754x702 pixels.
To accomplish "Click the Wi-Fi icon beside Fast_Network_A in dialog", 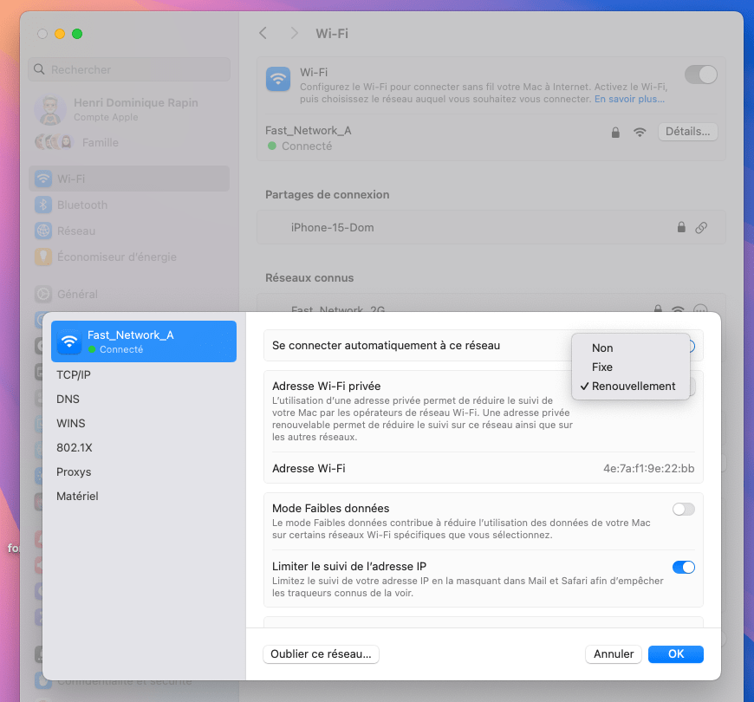I will [69, 342].
